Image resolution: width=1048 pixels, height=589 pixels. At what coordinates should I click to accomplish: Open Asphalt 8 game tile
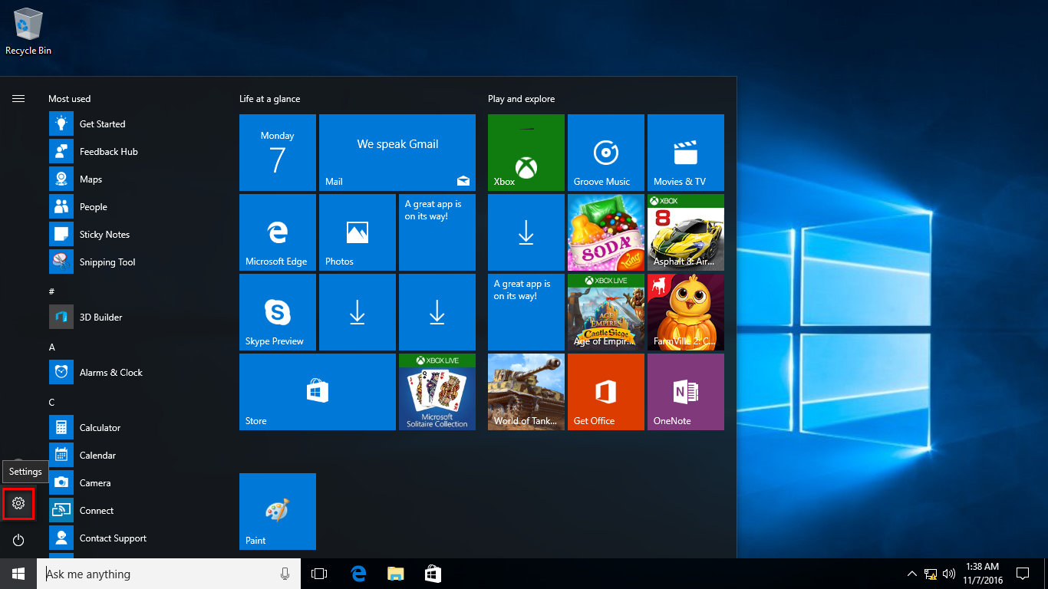point(686,232)
